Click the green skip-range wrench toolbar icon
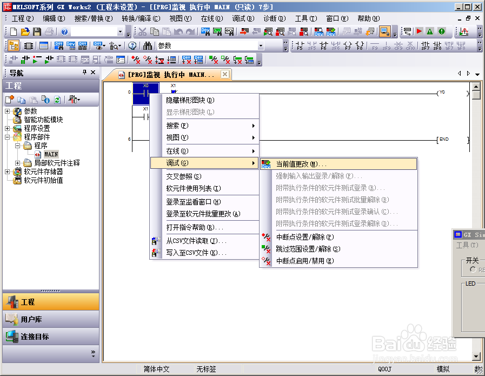485x376 pixels. [214, 60]
